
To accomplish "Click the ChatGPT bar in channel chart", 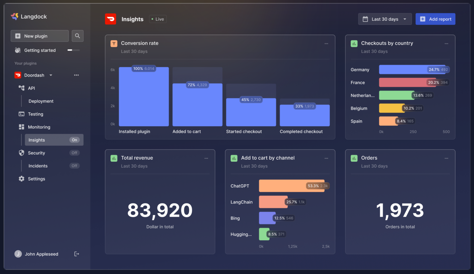I will tap(292, 186).
